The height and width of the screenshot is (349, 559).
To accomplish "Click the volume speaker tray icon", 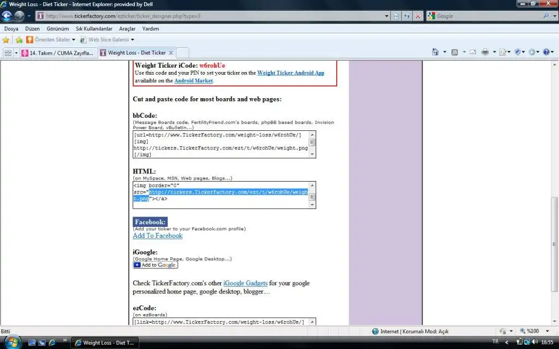I will (x=535, y=342).
